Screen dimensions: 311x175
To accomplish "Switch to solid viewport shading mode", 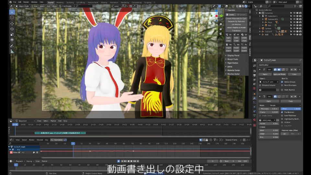I will 240,6.
